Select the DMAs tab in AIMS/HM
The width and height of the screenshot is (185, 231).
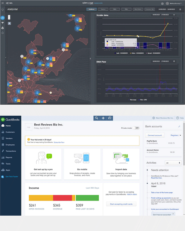click(115, 9)
